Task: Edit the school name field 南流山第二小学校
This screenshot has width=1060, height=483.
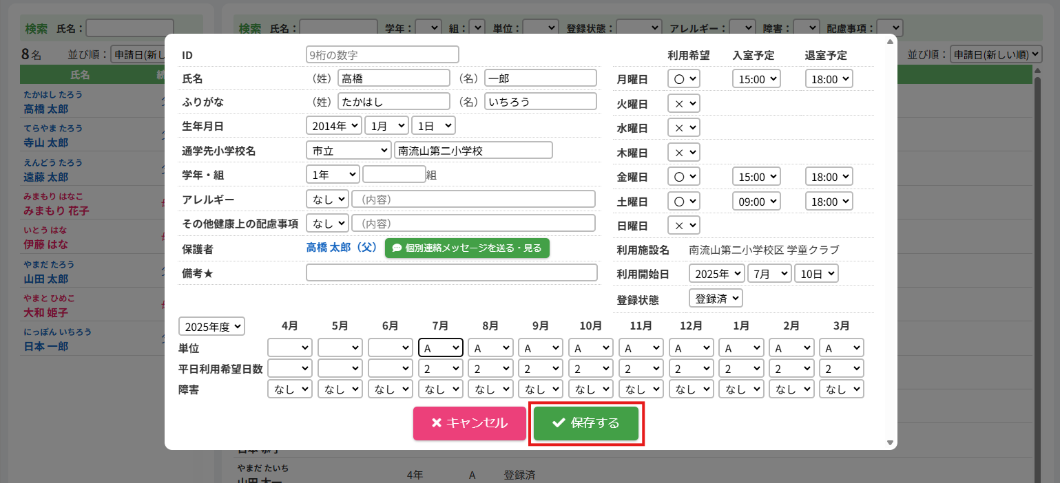Action: coord(473,151)
